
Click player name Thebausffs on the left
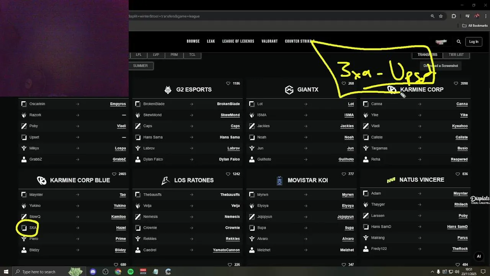(152, 195)
